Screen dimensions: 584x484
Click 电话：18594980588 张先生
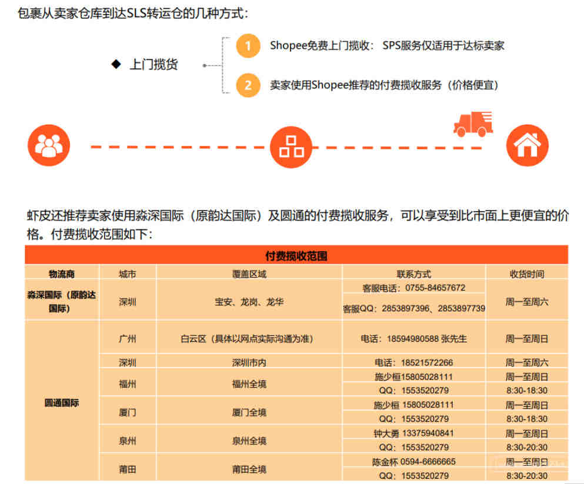coord(414,339)
